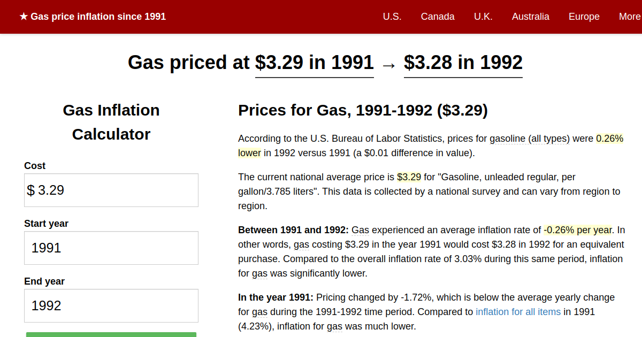Screen dimensions: 642x337
Task: Click the underlined $3.29 in 1991 heading
Action: (314, 63)
